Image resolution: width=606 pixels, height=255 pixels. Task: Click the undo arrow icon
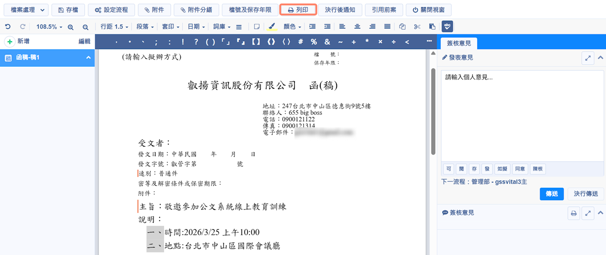tap(8, 26)
